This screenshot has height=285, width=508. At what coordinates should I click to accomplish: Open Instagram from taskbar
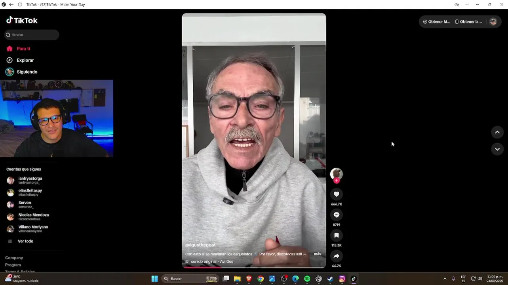342,279
